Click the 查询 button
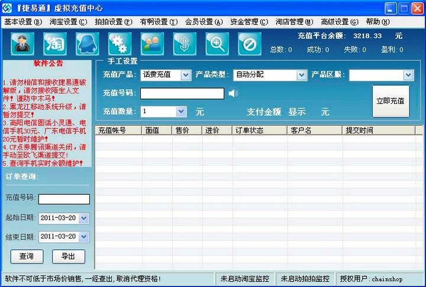The width and height of the screenshot is (426, 287). pyautogui.click(x=27, y=256)
